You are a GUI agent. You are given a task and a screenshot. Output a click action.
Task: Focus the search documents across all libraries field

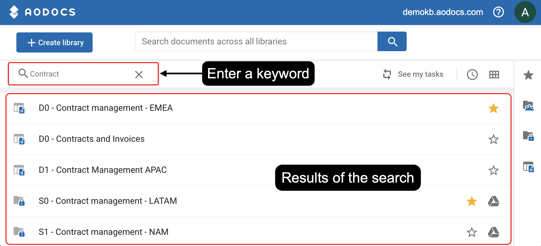256,41
